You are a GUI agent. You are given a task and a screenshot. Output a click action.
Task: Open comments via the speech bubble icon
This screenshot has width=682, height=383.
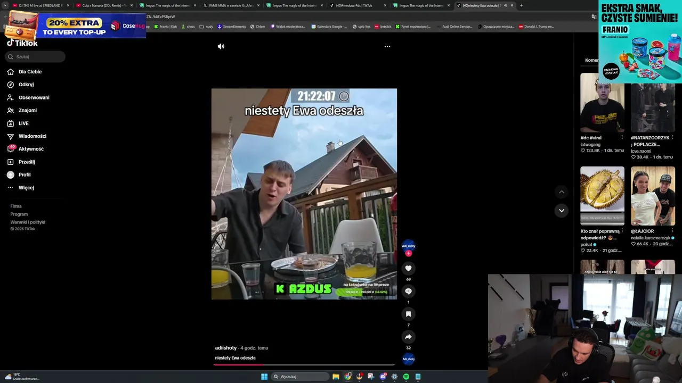408,292
